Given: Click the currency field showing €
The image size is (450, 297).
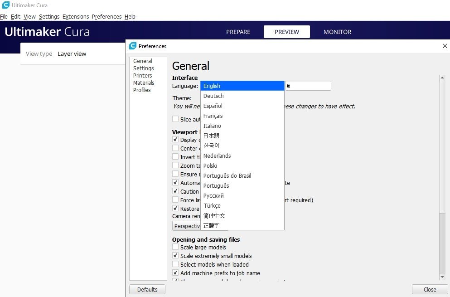Looking at the screenshot, I should pyautogui.click(x=308, y=86).
